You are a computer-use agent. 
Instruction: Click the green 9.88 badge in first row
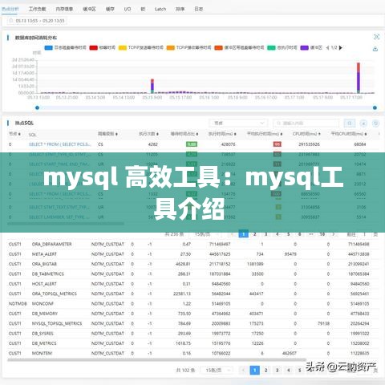192,144
